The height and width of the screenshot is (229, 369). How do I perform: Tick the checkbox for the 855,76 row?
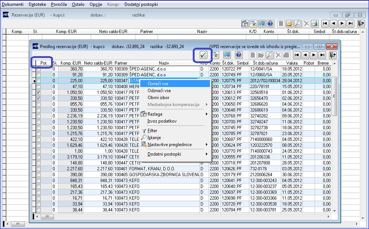tap(39, 104)
